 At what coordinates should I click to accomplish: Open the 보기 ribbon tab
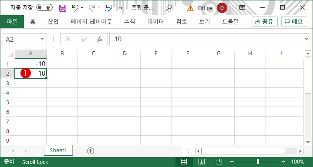[x=205, y=22]
